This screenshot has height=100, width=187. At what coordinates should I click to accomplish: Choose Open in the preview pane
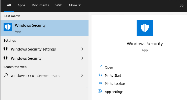[109, 67]
